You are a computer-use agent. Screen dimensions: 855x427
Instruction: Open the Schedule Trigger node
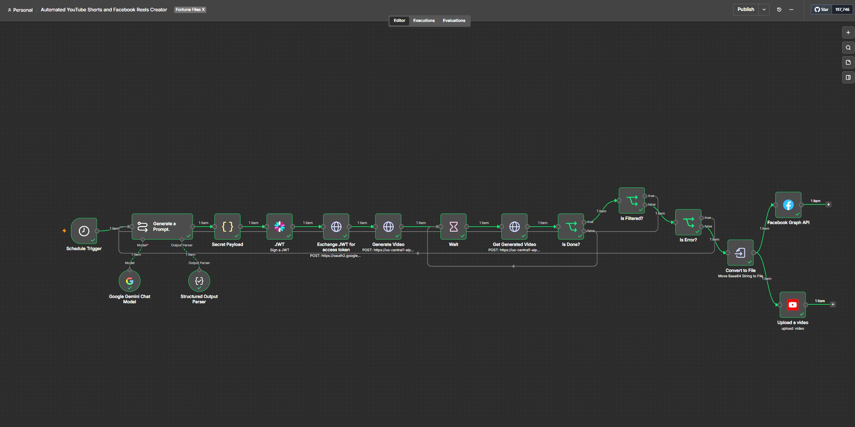84,231
